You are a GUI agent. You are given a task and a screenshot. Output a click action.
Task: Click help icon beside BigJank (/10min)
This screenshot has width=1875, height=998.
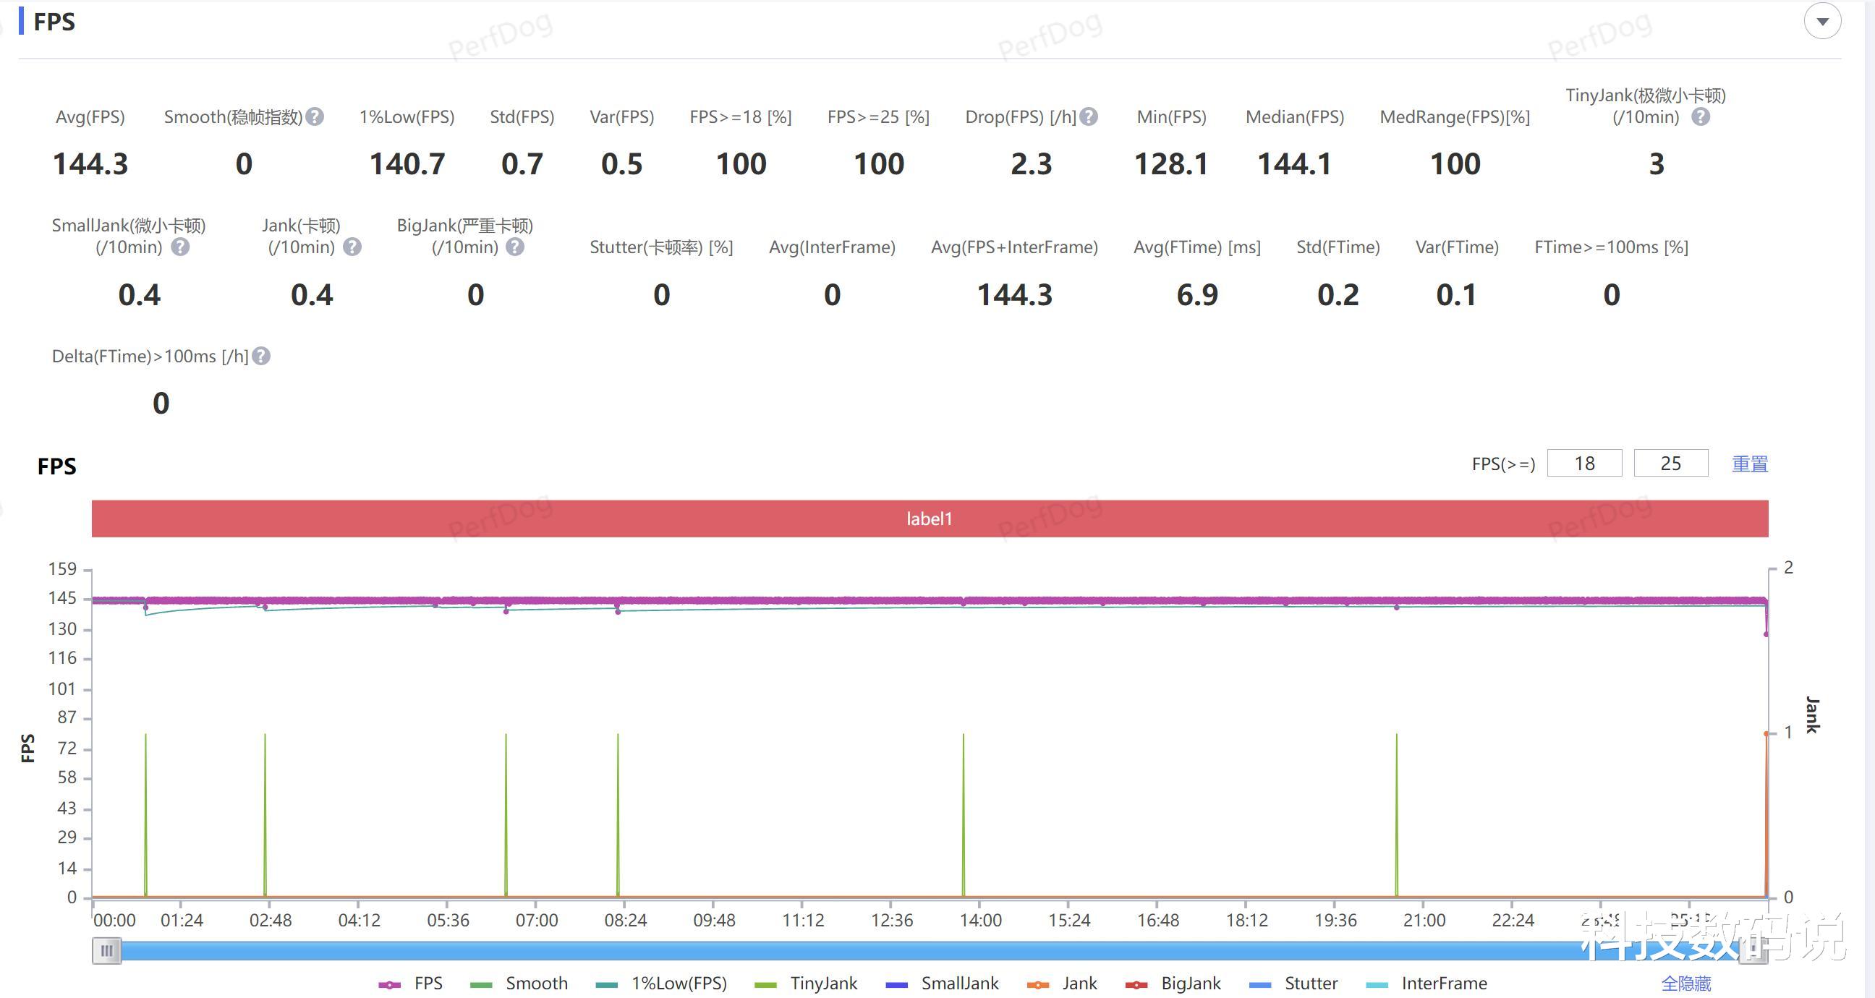(x=515, y=247)
